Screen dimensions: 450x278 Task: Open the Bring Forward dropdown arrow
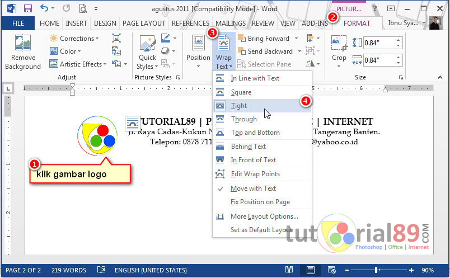296,38
